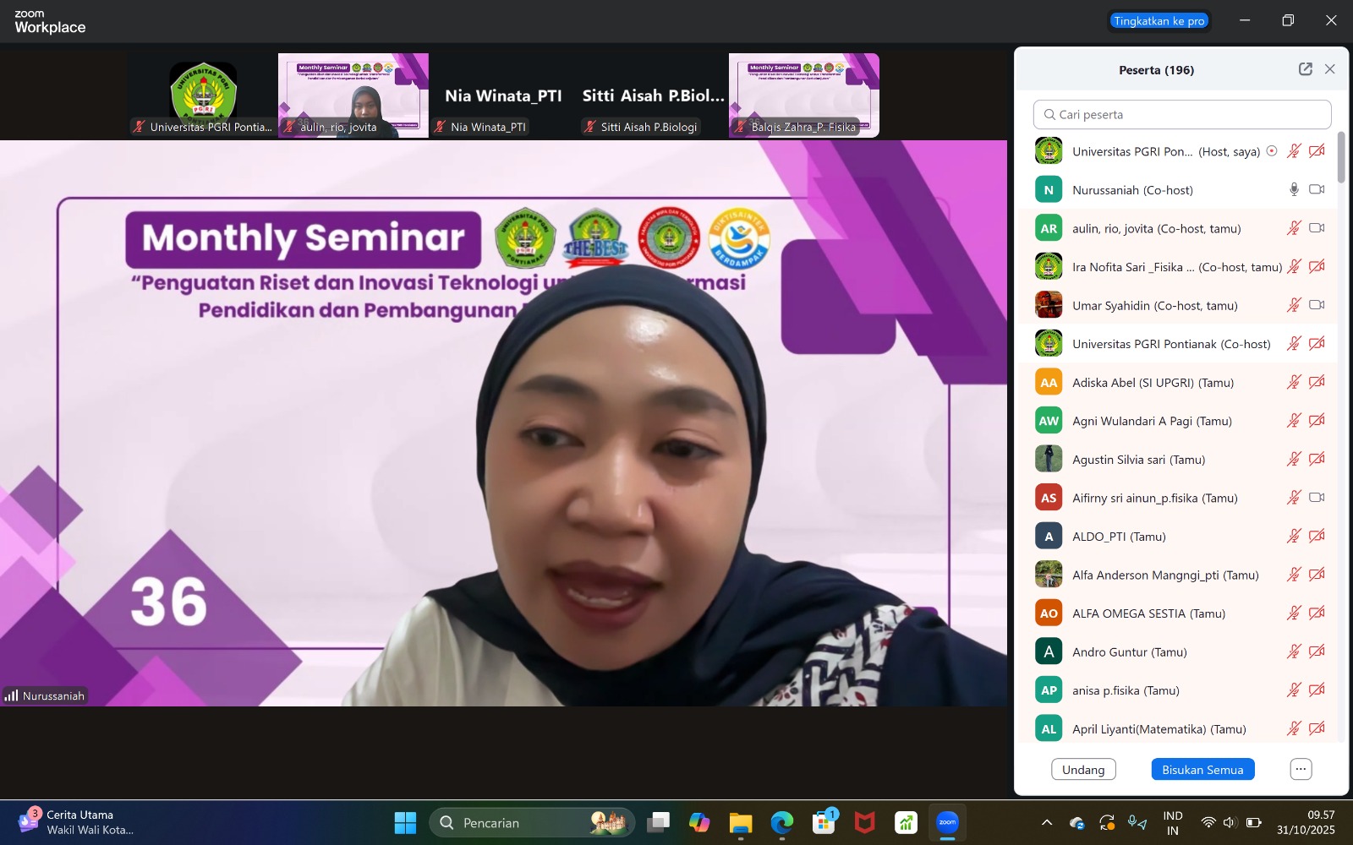This screenshot has height=845, width=1353.
Task: Unmute aulin, rio, jovita's microphone
Action: (1293, 228)
